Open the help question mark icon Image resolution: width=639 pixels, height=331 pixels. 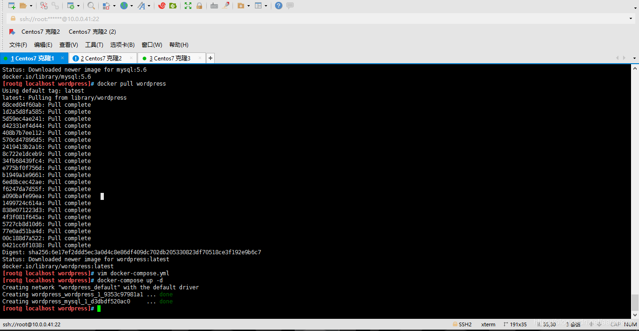tap(279, 6)
